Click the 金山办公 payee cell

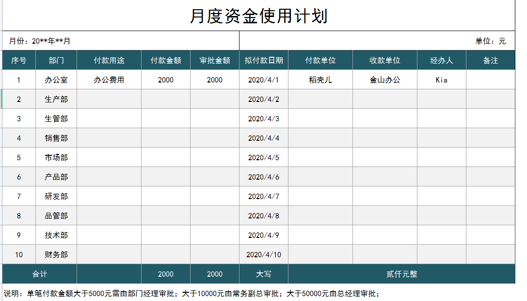point(385,79)
